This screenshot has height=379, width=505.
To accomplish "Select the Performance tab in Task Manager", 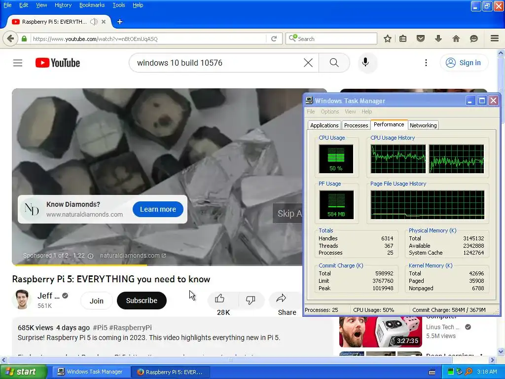I will [389, 124].
